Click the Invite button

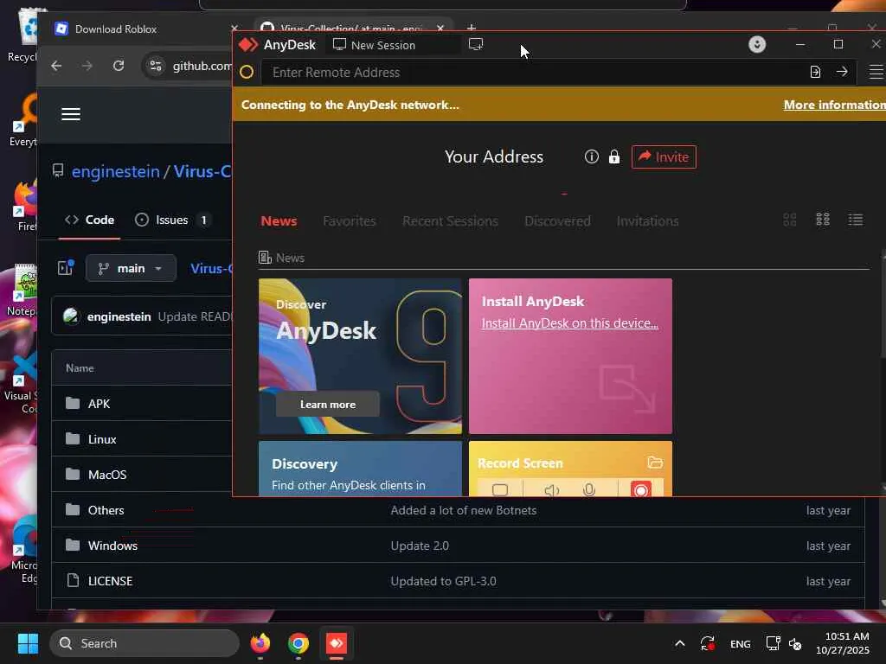pyautogui.click(x=664, y=157)
